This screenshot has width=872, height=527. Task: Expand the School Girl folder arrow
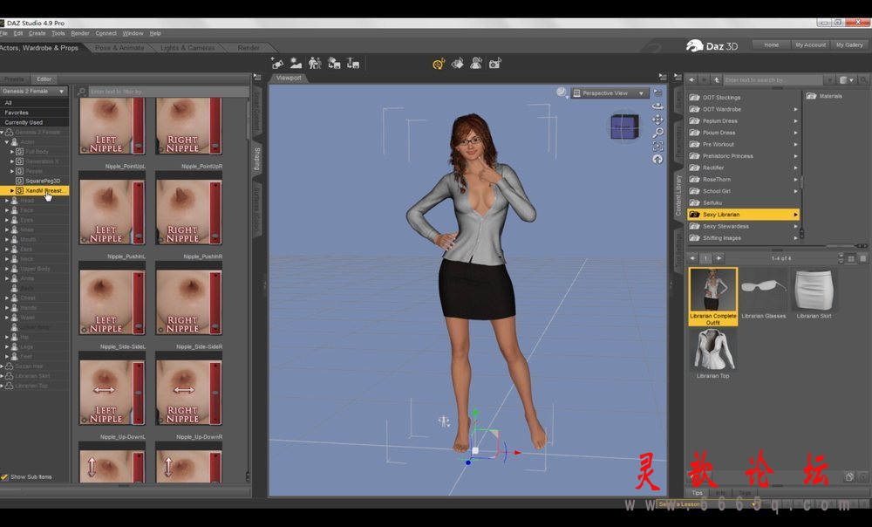795,191
